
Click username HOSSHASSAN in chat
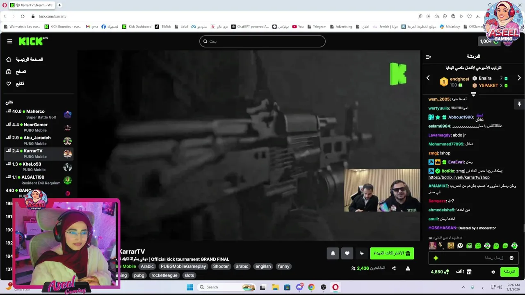click(442, 228)
